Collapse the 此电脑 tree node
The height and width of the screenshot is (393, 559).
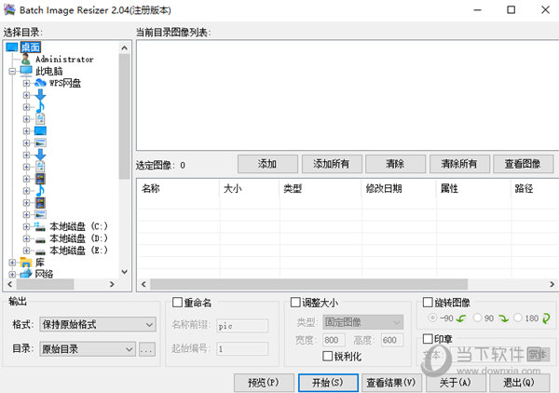pyautogui.click(x=12, y=72)
